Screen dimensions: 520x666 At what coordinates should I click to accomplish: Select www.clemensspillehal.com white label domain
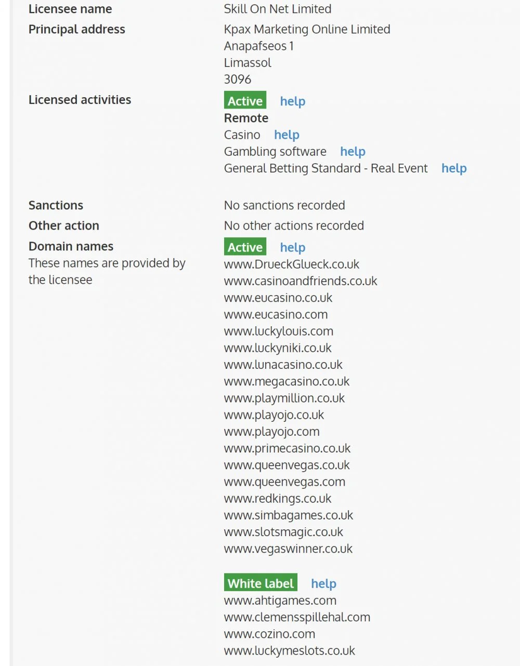click(297, 617)
